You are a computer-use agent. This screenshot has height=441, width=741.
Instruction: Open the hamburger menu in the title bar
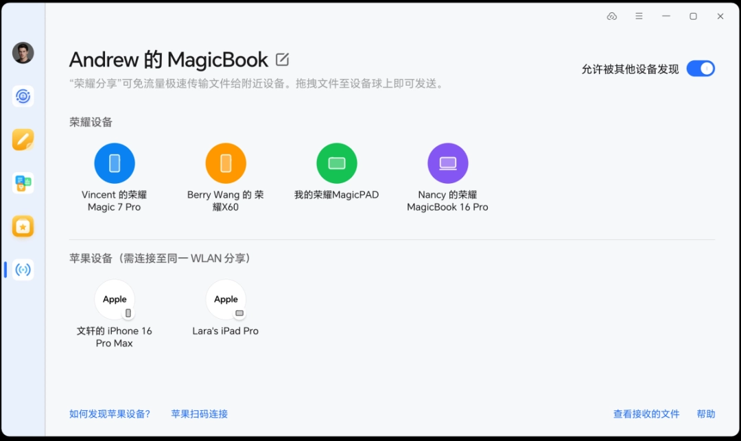pyautogui.click(x=639, y=16)
